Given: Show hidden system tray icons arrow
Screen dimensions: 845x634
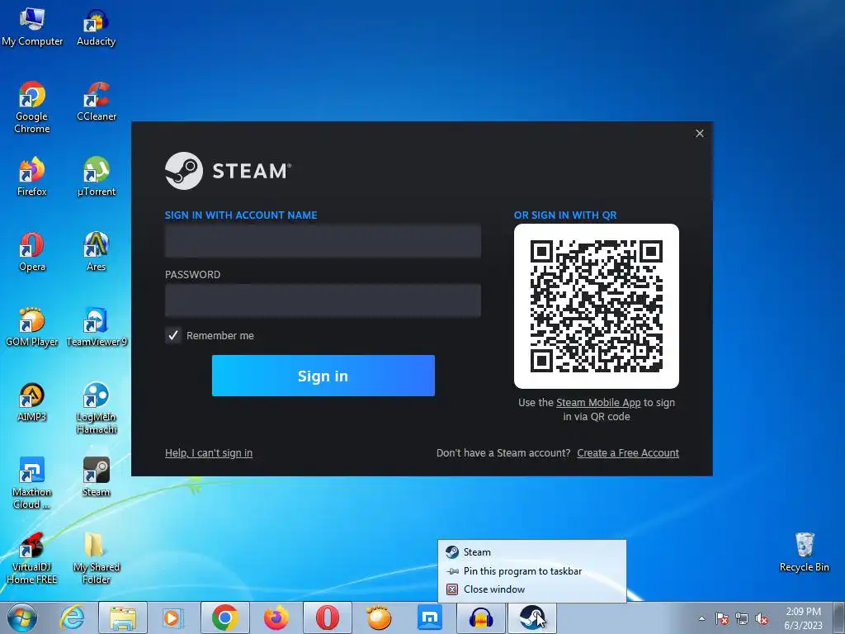Looking at the screenshot, I should (x=701, y=618).
